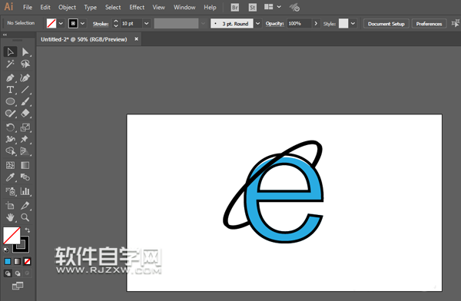The image size is (461, 301).
Task: Select the Curvature tool
Action: tap(25, 78)
